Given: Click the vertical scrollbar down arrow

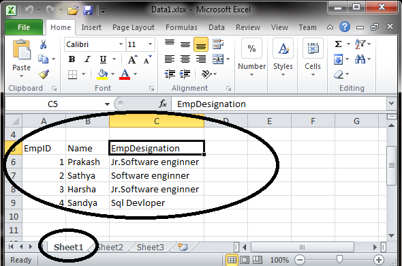Looking at the screenshot, I should (392, 235).
